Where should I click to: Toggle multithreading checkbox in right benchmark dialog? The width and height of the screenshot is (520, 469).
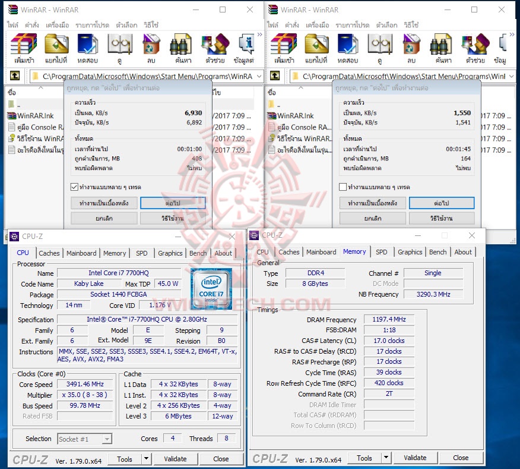[x=343, y=187]
